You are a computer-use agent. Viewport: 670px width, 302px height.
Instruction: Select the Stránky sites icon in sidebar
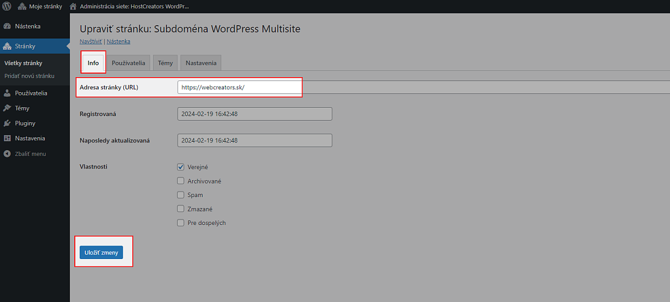tap(7, 46)
